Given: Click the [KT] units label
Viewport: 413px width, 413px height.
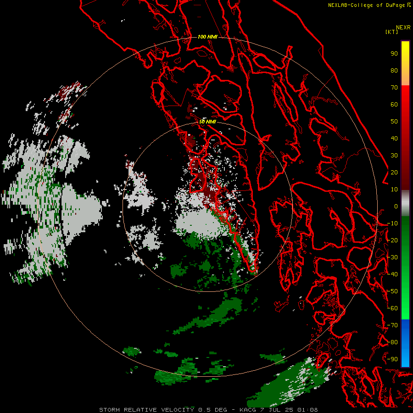Looking at the screenshot, I should (x=392, y=32).
